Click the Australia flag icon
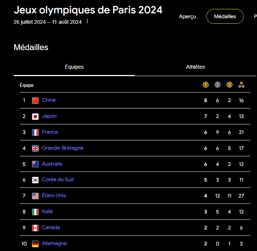This screenshot has height=251, width=257. coord(35,164)
